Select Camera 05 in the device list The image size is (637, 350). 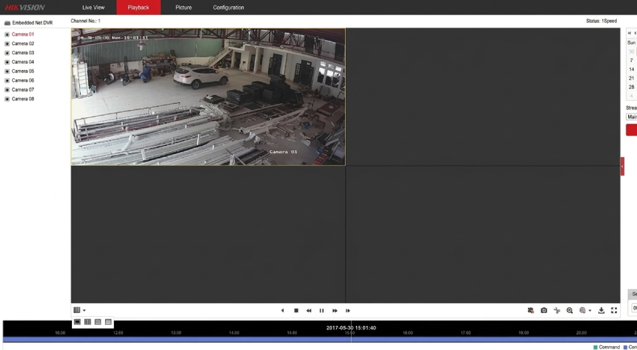[x=23, y=71]
